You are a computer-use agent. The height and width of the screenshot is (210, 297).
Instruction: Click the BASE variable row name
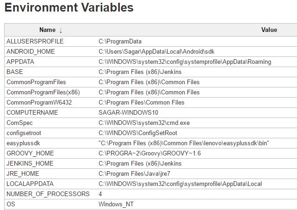pos(14,72)
